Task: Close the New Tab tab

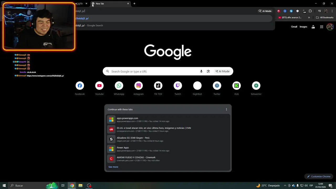Action: [x=128, y=4]
